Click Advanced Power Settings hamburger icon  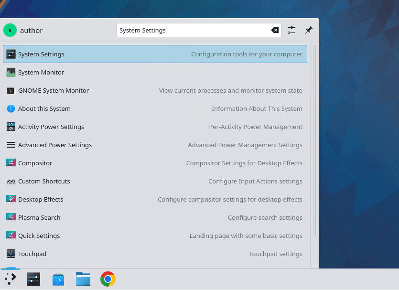click(11, 145)
